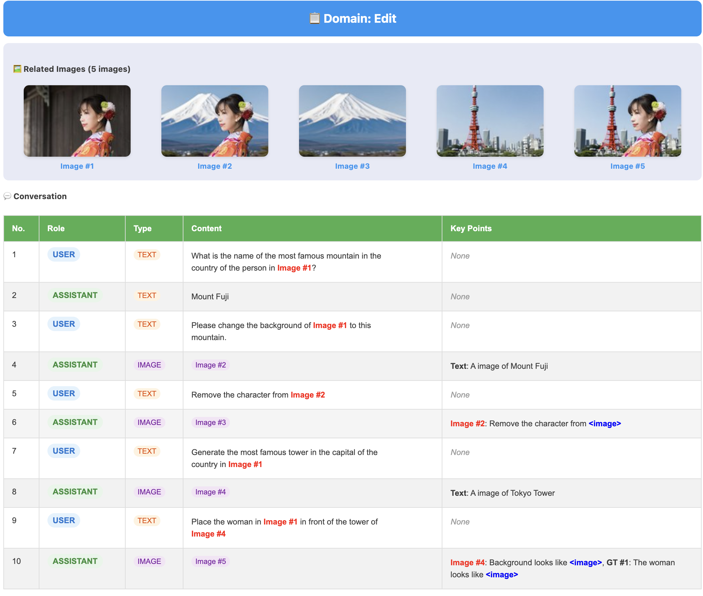Viewport: 703px width, 596px height.
Task: Click the speech bubble icon beside Conversation
Action: pos(7,196)
